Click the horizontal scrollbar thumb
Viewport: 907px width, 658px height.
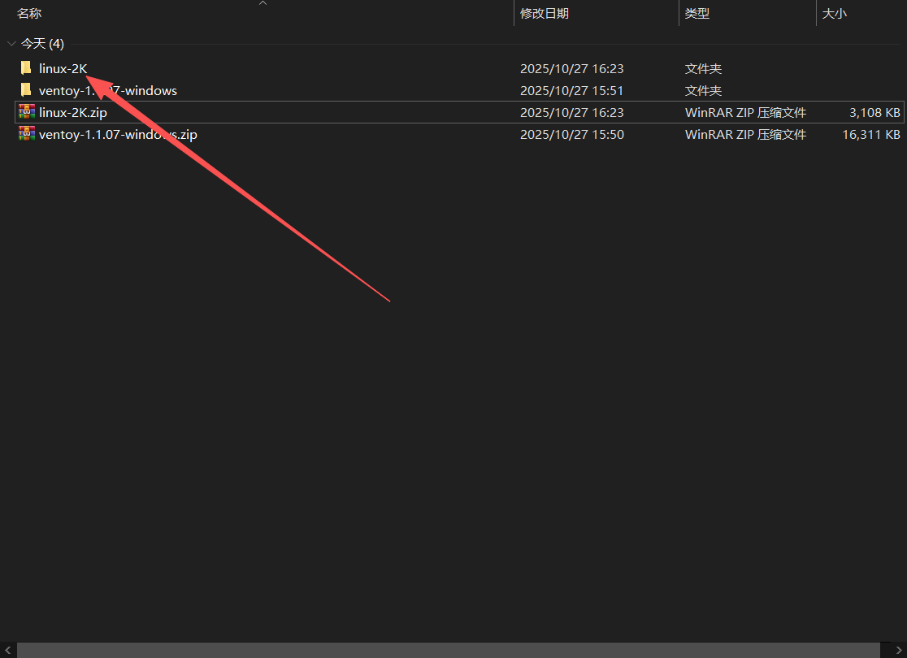click(x=447, y=650)
